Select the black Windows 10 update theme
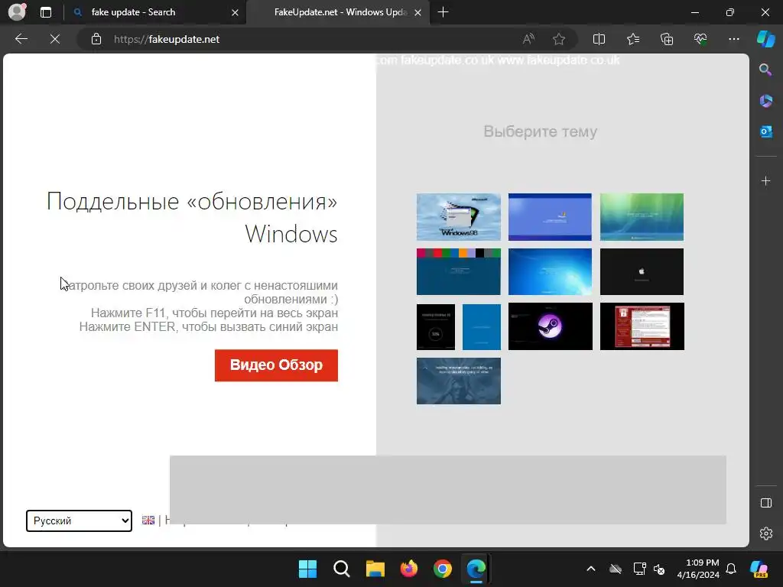Image resolution: width=783 pixels, height=587 pixels. 435,327
